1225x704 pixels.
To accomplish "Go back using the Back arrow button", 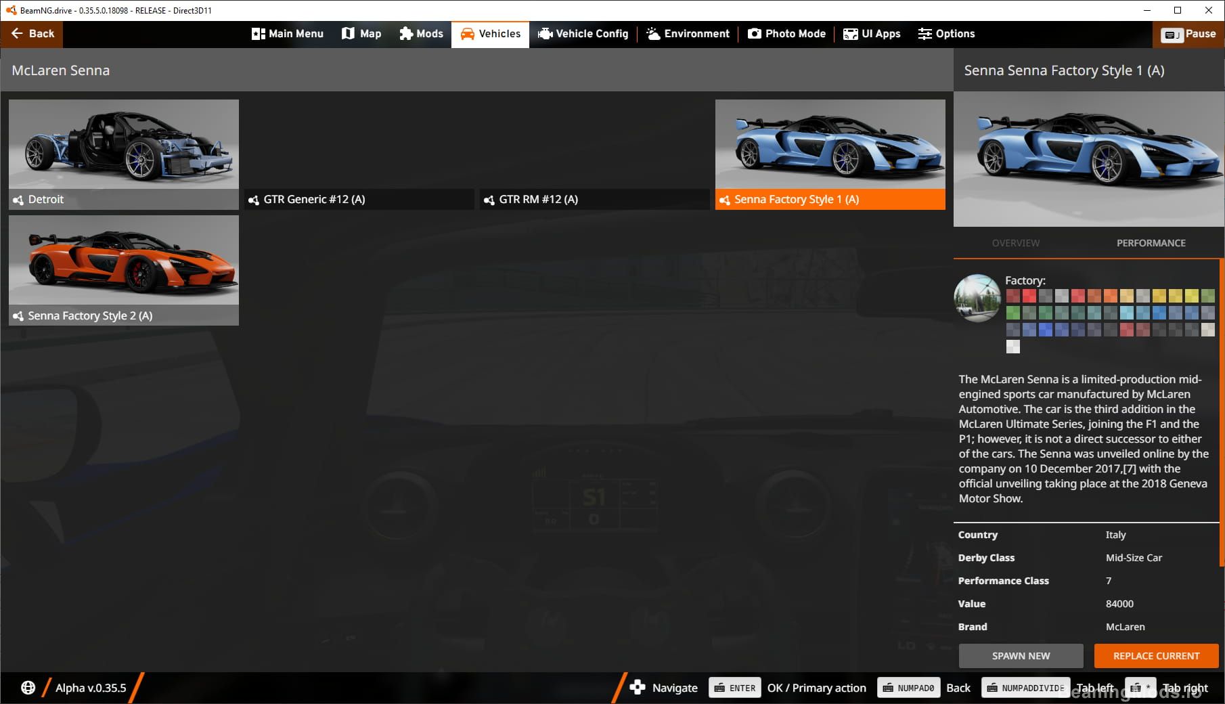I will pyautogui.click(x=32, y=34).
